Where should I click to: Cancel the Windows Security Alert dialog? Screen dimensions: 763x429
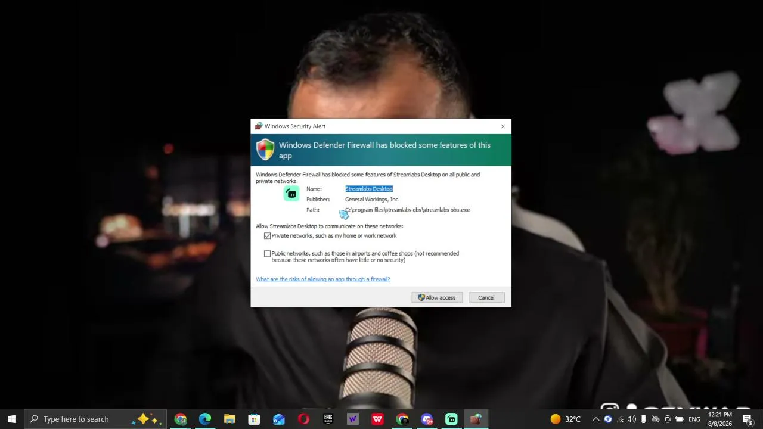(486, 297)
